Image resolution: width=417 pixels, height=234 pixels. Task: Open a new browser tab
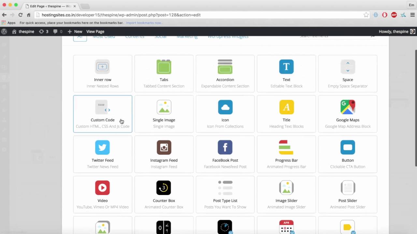tap(85, 6)
